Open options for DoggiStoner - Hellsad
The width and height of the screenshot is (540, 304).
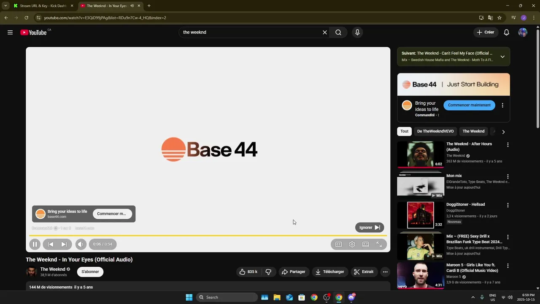(508, 205)
